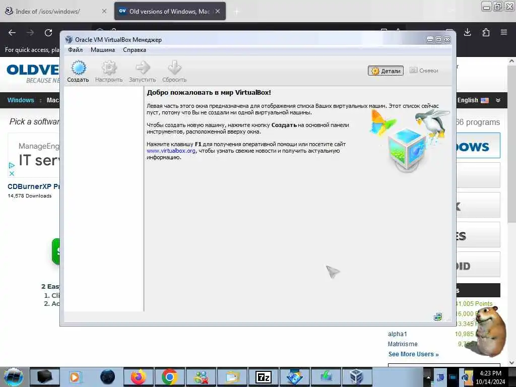
Task: Switch to the Снимки (Snapshots) view
Action: coord(424,71)
